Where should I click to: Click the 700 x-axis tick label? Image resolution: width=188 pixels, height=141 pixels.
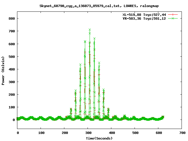[182, 133]
